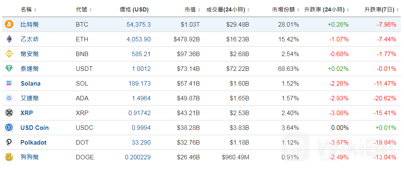
Task: Click Ethereum 24h change -1.07%
Action: pyautogui.click(x=339, y=39)
